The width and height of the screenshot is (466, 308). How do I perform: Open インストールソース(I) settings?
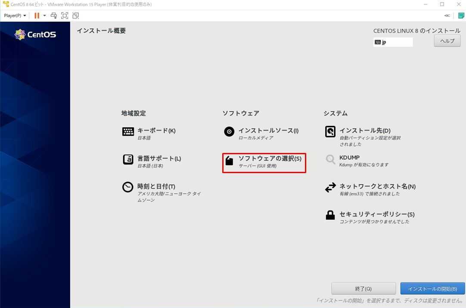point(268,131)
